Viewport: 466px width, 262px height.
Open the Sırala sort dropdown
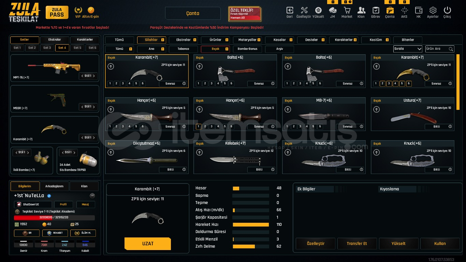[x=408, y=49]
